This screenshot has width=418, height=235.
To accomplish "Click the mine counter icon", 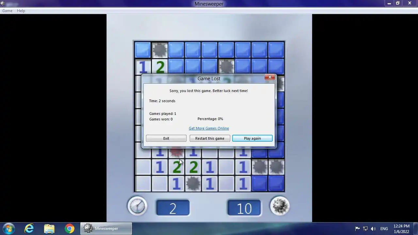I will point(280,206).
